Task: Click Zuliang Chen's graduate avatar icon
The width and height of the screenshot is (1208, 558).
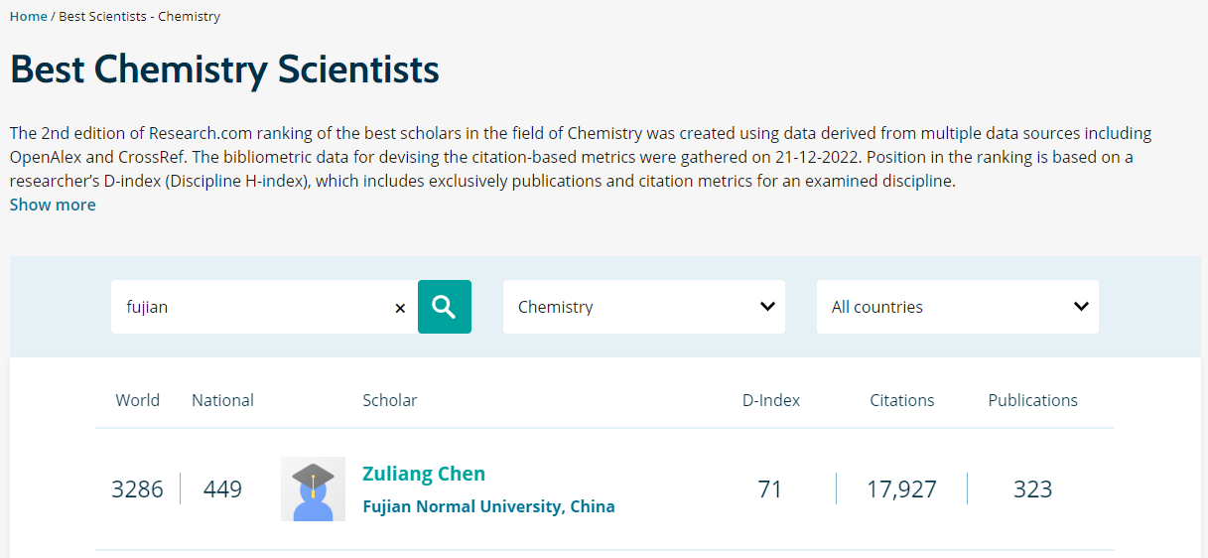Action: tap(313, 489)
